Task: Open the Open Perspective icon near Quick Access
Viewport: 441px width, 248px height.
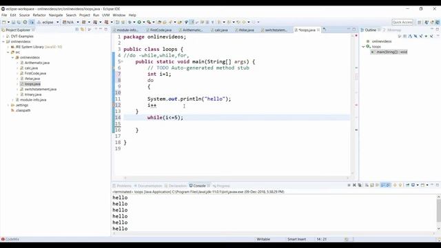Action: (x=420, y=22)
